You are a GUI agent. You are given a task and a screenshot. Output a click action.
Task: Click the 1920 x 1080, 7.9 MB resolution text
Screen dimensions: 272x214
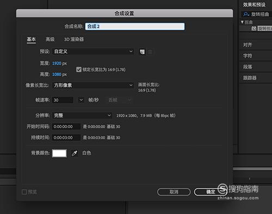146,116
